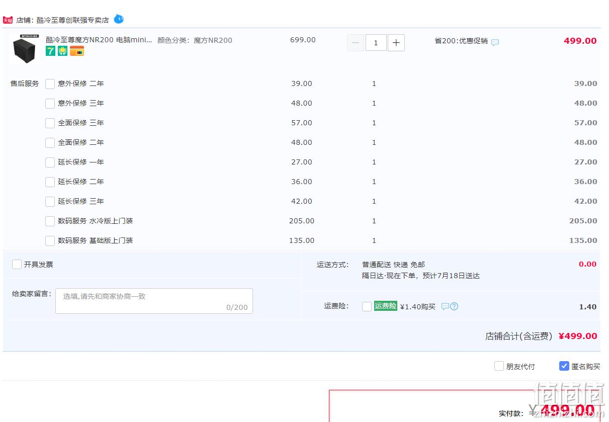This screenshot has width=609, height=422.
Task: Enable the 开具发票 invoice checkbox
Action: (x=17, y=265)
